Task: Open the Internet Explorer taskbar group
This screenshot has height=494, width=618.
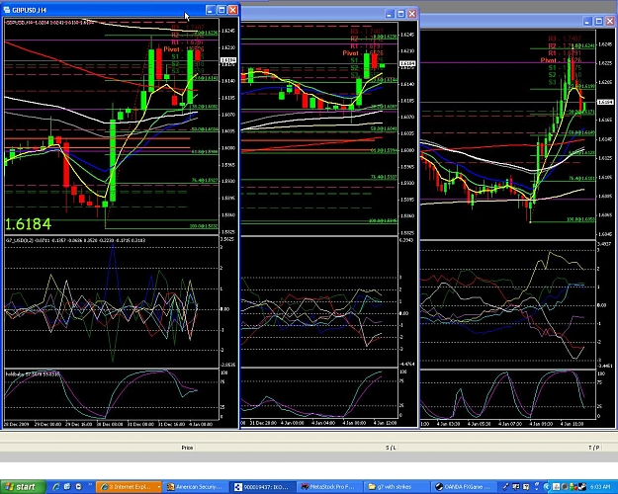Action: click(x=129, y=487)
